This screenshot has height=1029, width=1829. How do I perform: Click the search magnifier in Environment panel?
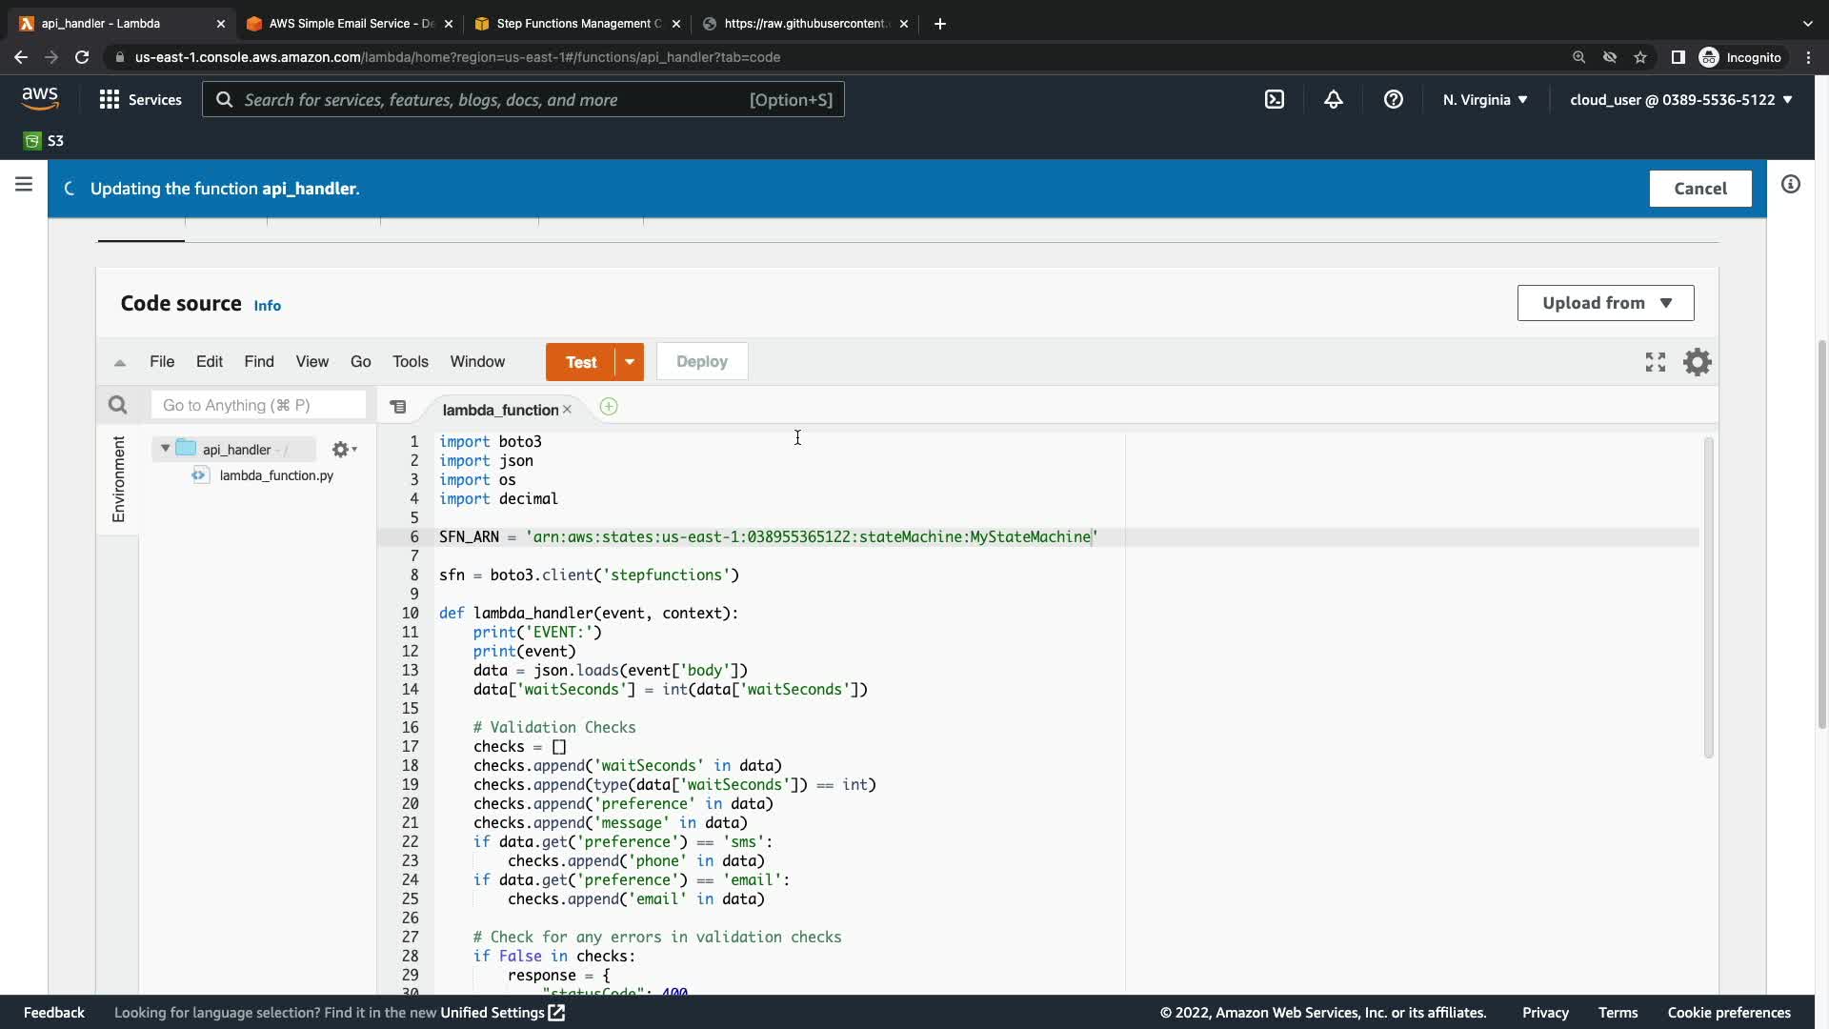[x=117, y=405]
